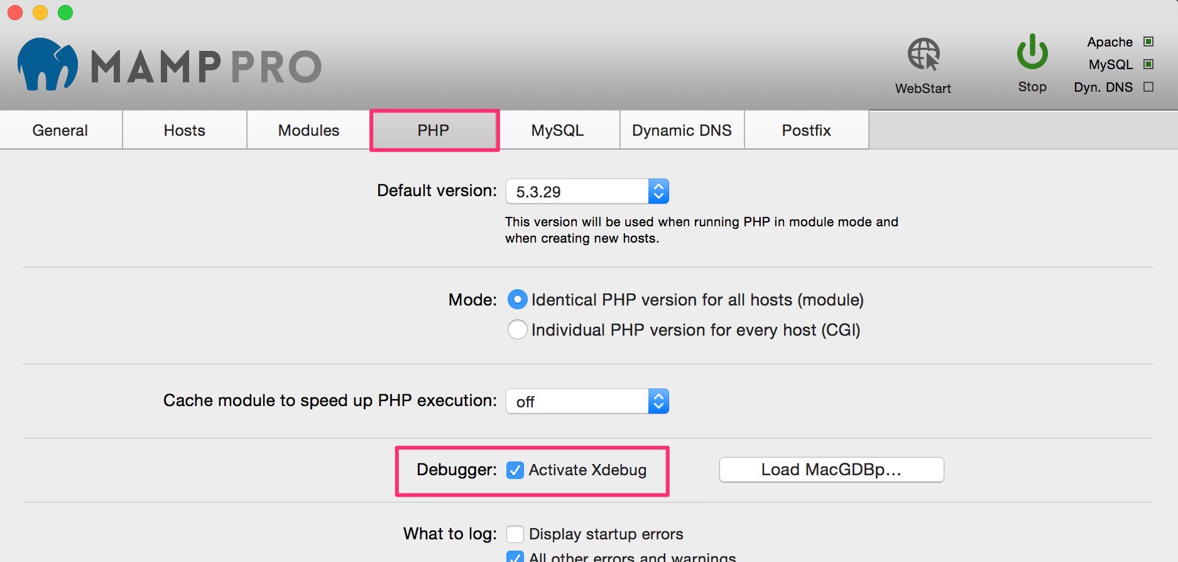Click the Cache module label text
The width and height of the screenshot is (1178, 562).
click(x=330, y=400)
